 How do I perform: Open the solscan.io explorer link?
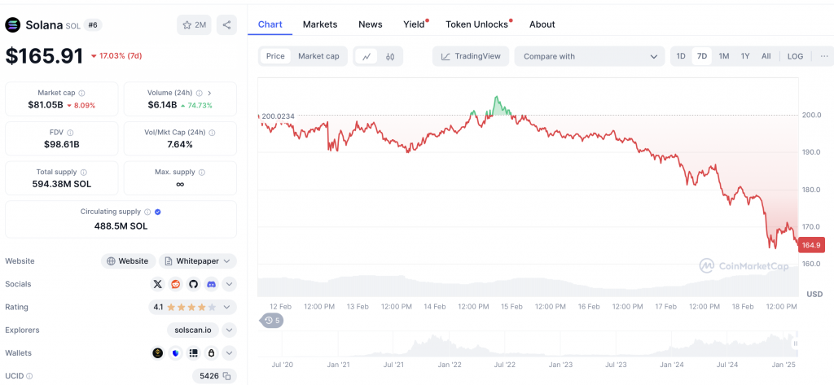191,330
